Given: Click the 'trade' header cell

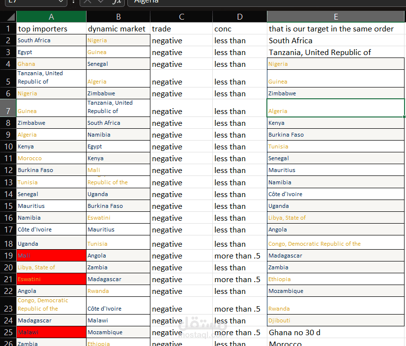Looking at the screenshot, I should tap(181, 29).
